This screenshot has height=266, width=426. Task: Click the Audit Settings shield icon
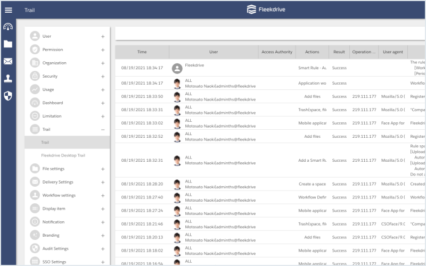(35, 248)
